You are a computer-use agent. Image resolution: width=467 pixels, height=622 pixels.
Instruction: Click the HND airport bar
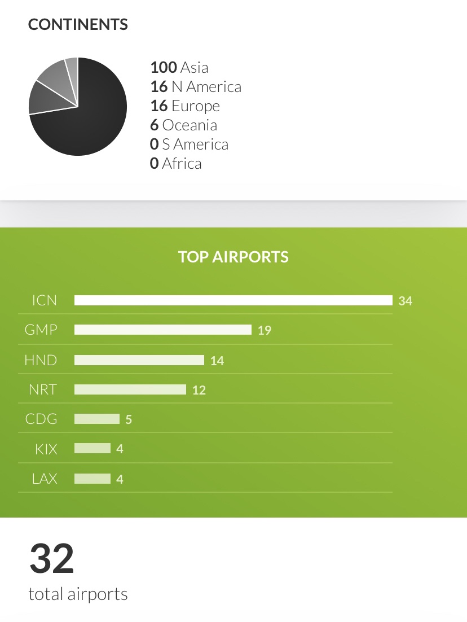(139, 360)
